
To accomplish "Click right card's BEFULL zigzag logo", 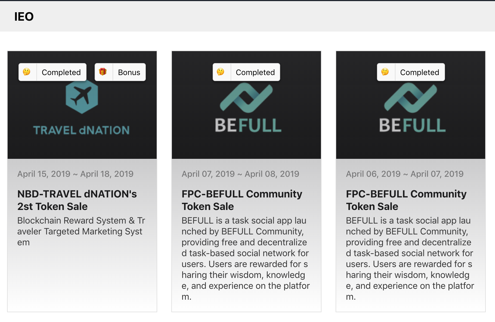I will pos(411,98).
